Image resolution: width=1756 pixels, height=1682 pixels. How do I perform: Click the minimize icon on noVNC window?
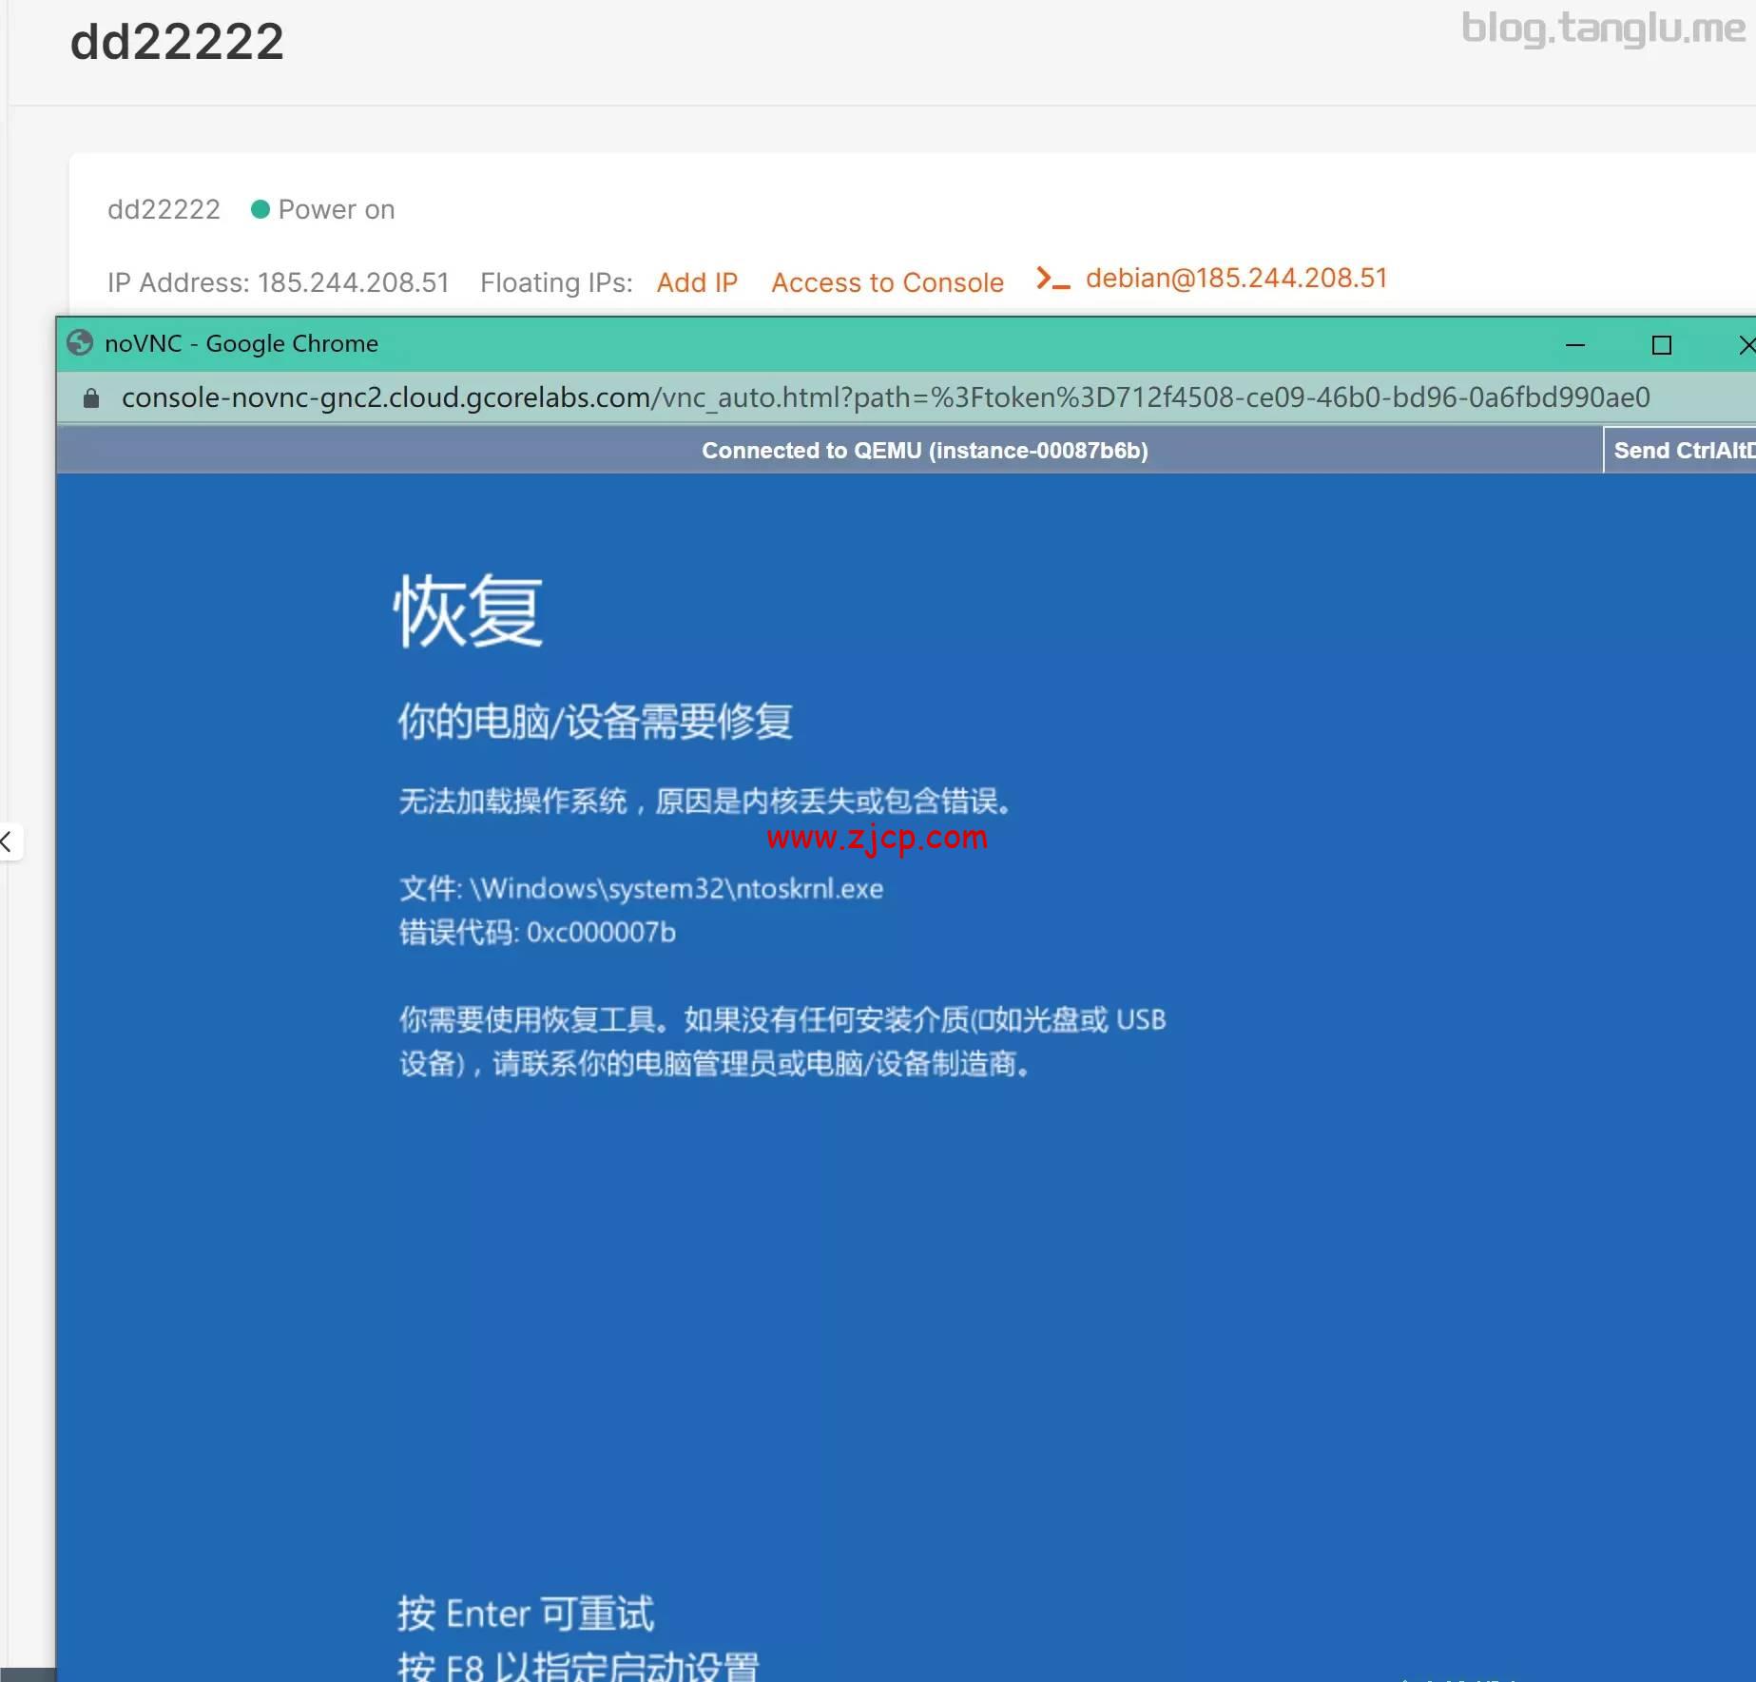[1576, 344]
